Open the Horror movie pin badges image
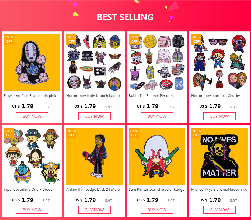 tap(95, 62)
